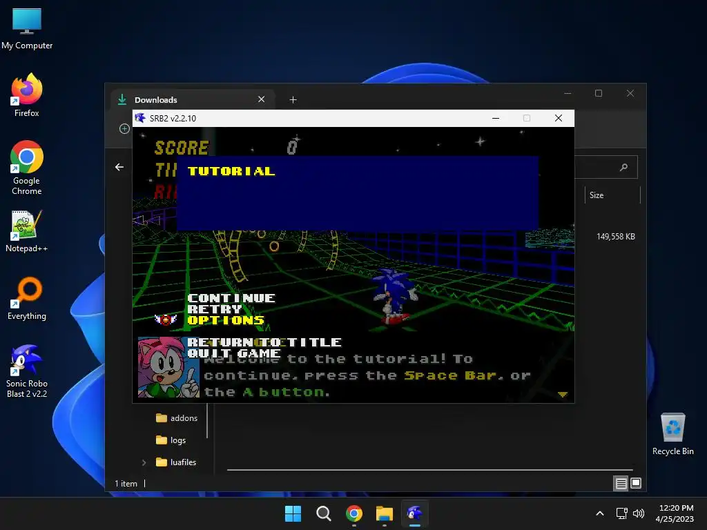Click the dialogue advance arrow in SRB2
This screenshot has height=530, width=707.
pyautogui.click(x=562, y=394)
